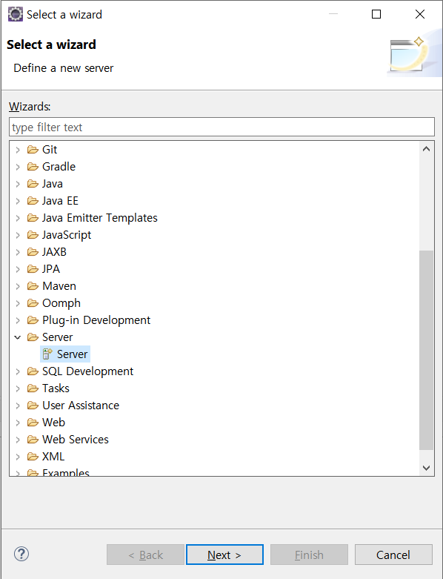The width and height of the screenshot is (443, 579).
Task: Expand the Gradle category
Action: click(18, 167)
